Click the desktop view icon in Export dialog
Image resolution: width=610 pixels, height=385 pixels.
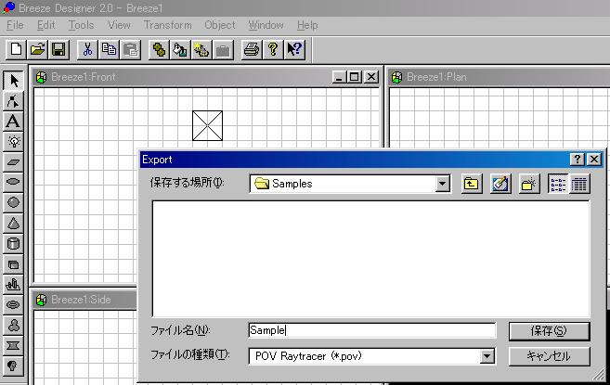[500, 184]
